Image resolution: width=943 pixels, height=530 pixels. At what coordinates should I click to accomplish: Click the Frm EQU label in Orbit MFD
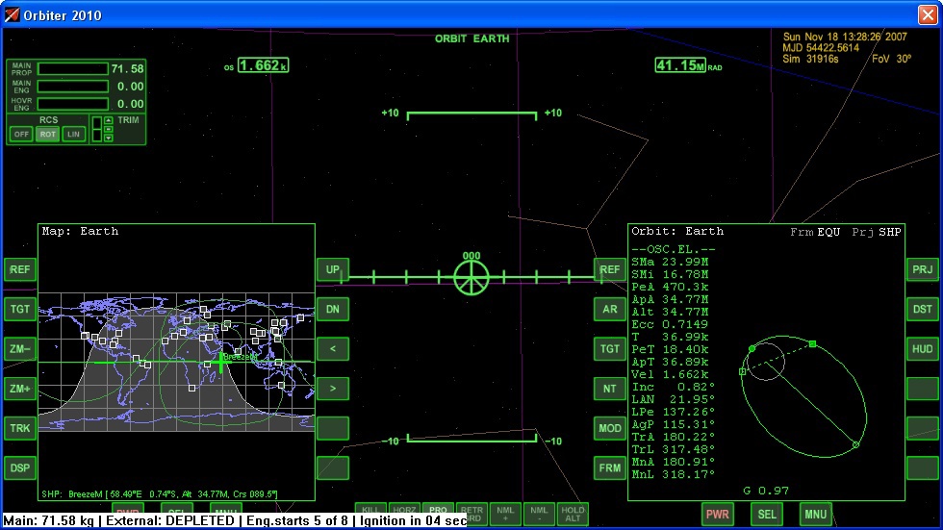(x=815, y=232)
